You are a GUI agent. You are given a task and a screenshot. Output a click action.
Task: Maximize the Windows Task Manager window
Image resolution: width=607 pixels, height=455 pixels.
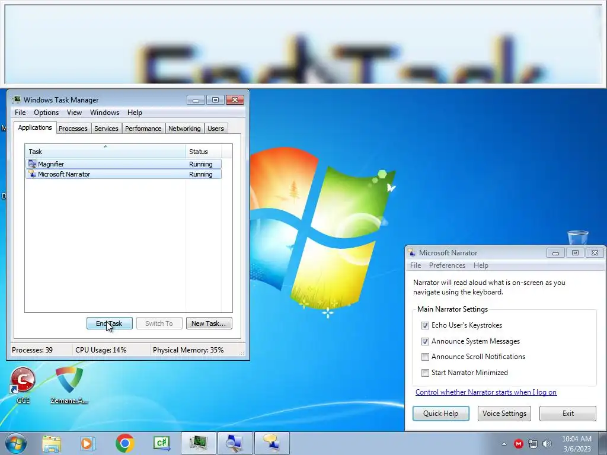coord(215,100)
